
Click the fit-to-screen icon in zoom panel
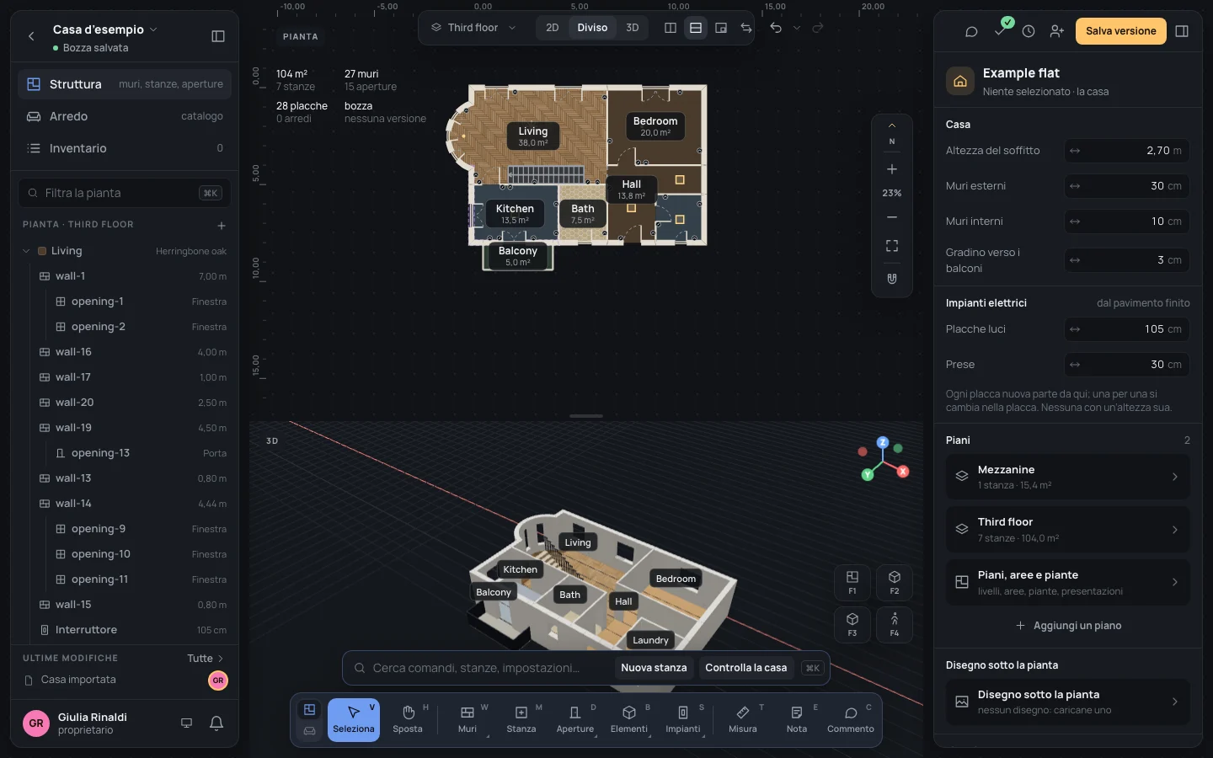click(892, 246)
